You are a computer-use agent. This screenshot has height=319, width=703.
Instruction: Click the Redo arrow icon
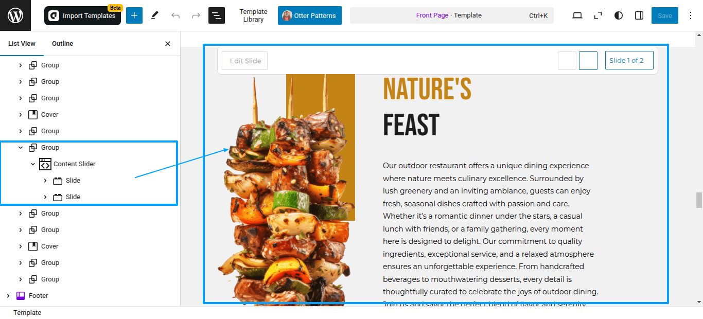pyautogui.click(x=196, y=15)
